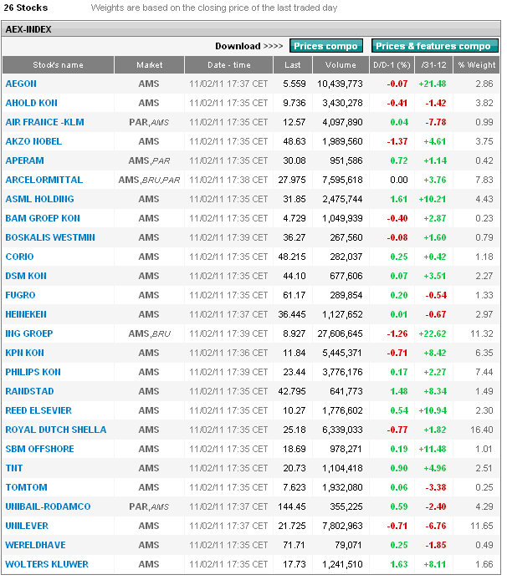Sort by the D/D-1 (%) column header

pos(392,65)
